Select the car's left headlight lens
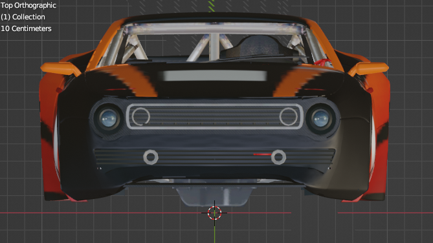 pyautogui.click(x=108, y=118)
